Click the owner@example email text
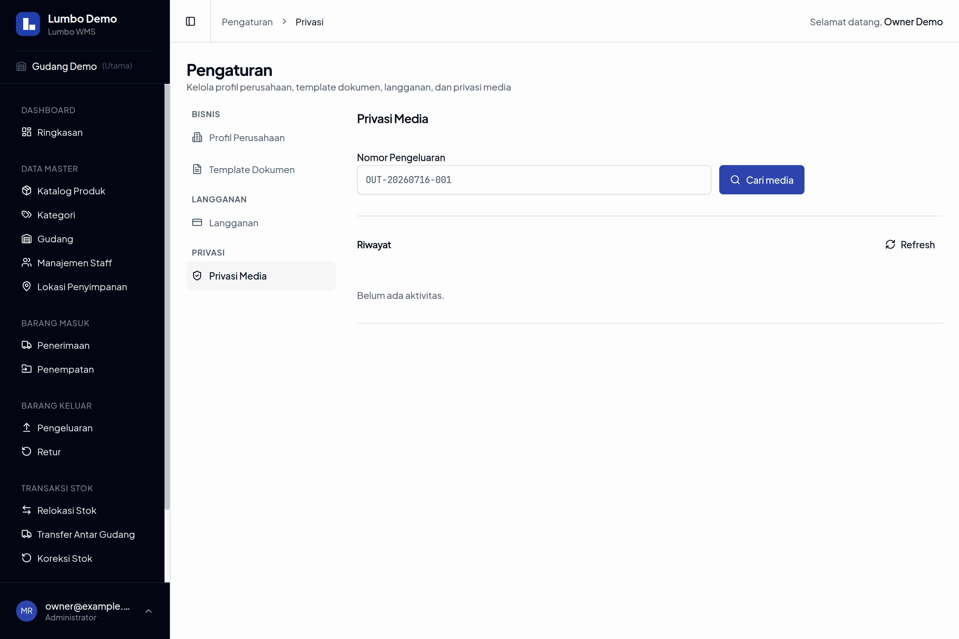The width and height of the screenshot is (959, 639). coord(87,606)
